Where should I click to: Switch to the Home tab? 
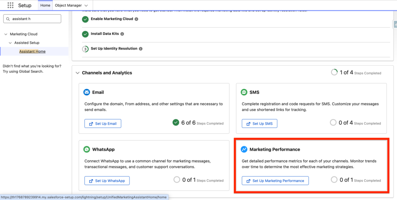[45, 5]
